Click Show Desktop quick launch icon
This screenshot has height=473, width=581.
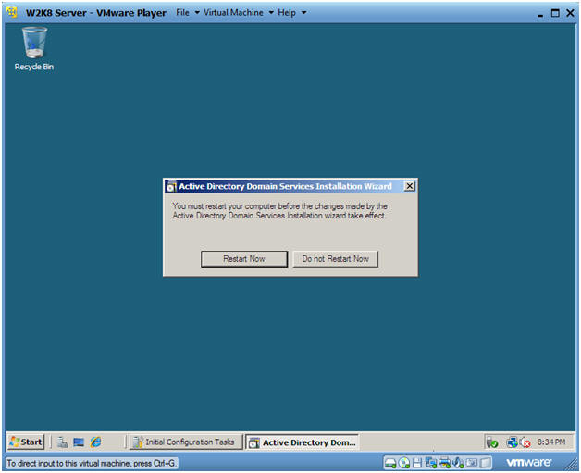[79, 442]
